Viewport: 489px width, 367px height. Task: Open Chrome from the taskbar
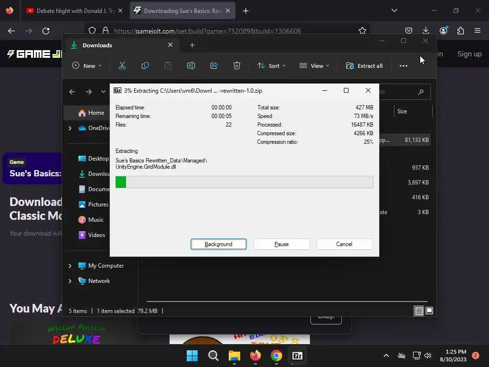pyautogui.click(x=276, y=356)
